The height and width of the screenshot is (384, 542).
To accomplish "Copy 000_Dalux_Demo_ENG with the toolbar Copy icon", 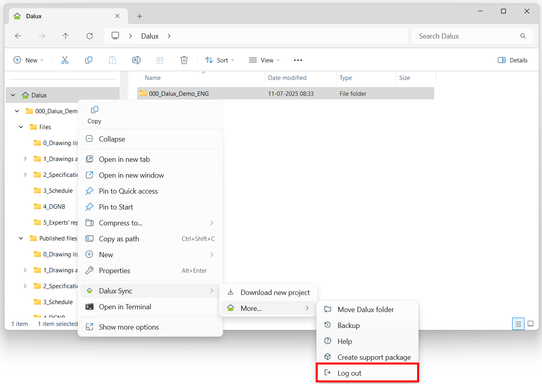I will (89, 60).
